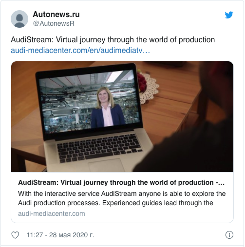245x247 pixels.
Task: Open the Twitter bird logo
Action: pyautogui.click(x=229, y=15)
